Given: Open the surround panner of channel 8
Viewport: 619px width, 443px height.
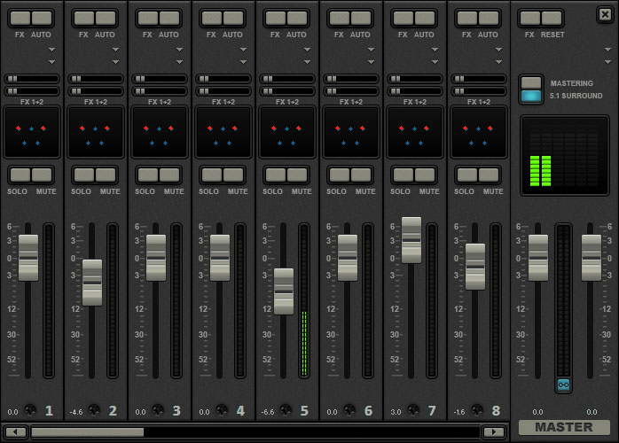Looking at the screenshot, I should (x=479, y=132).
